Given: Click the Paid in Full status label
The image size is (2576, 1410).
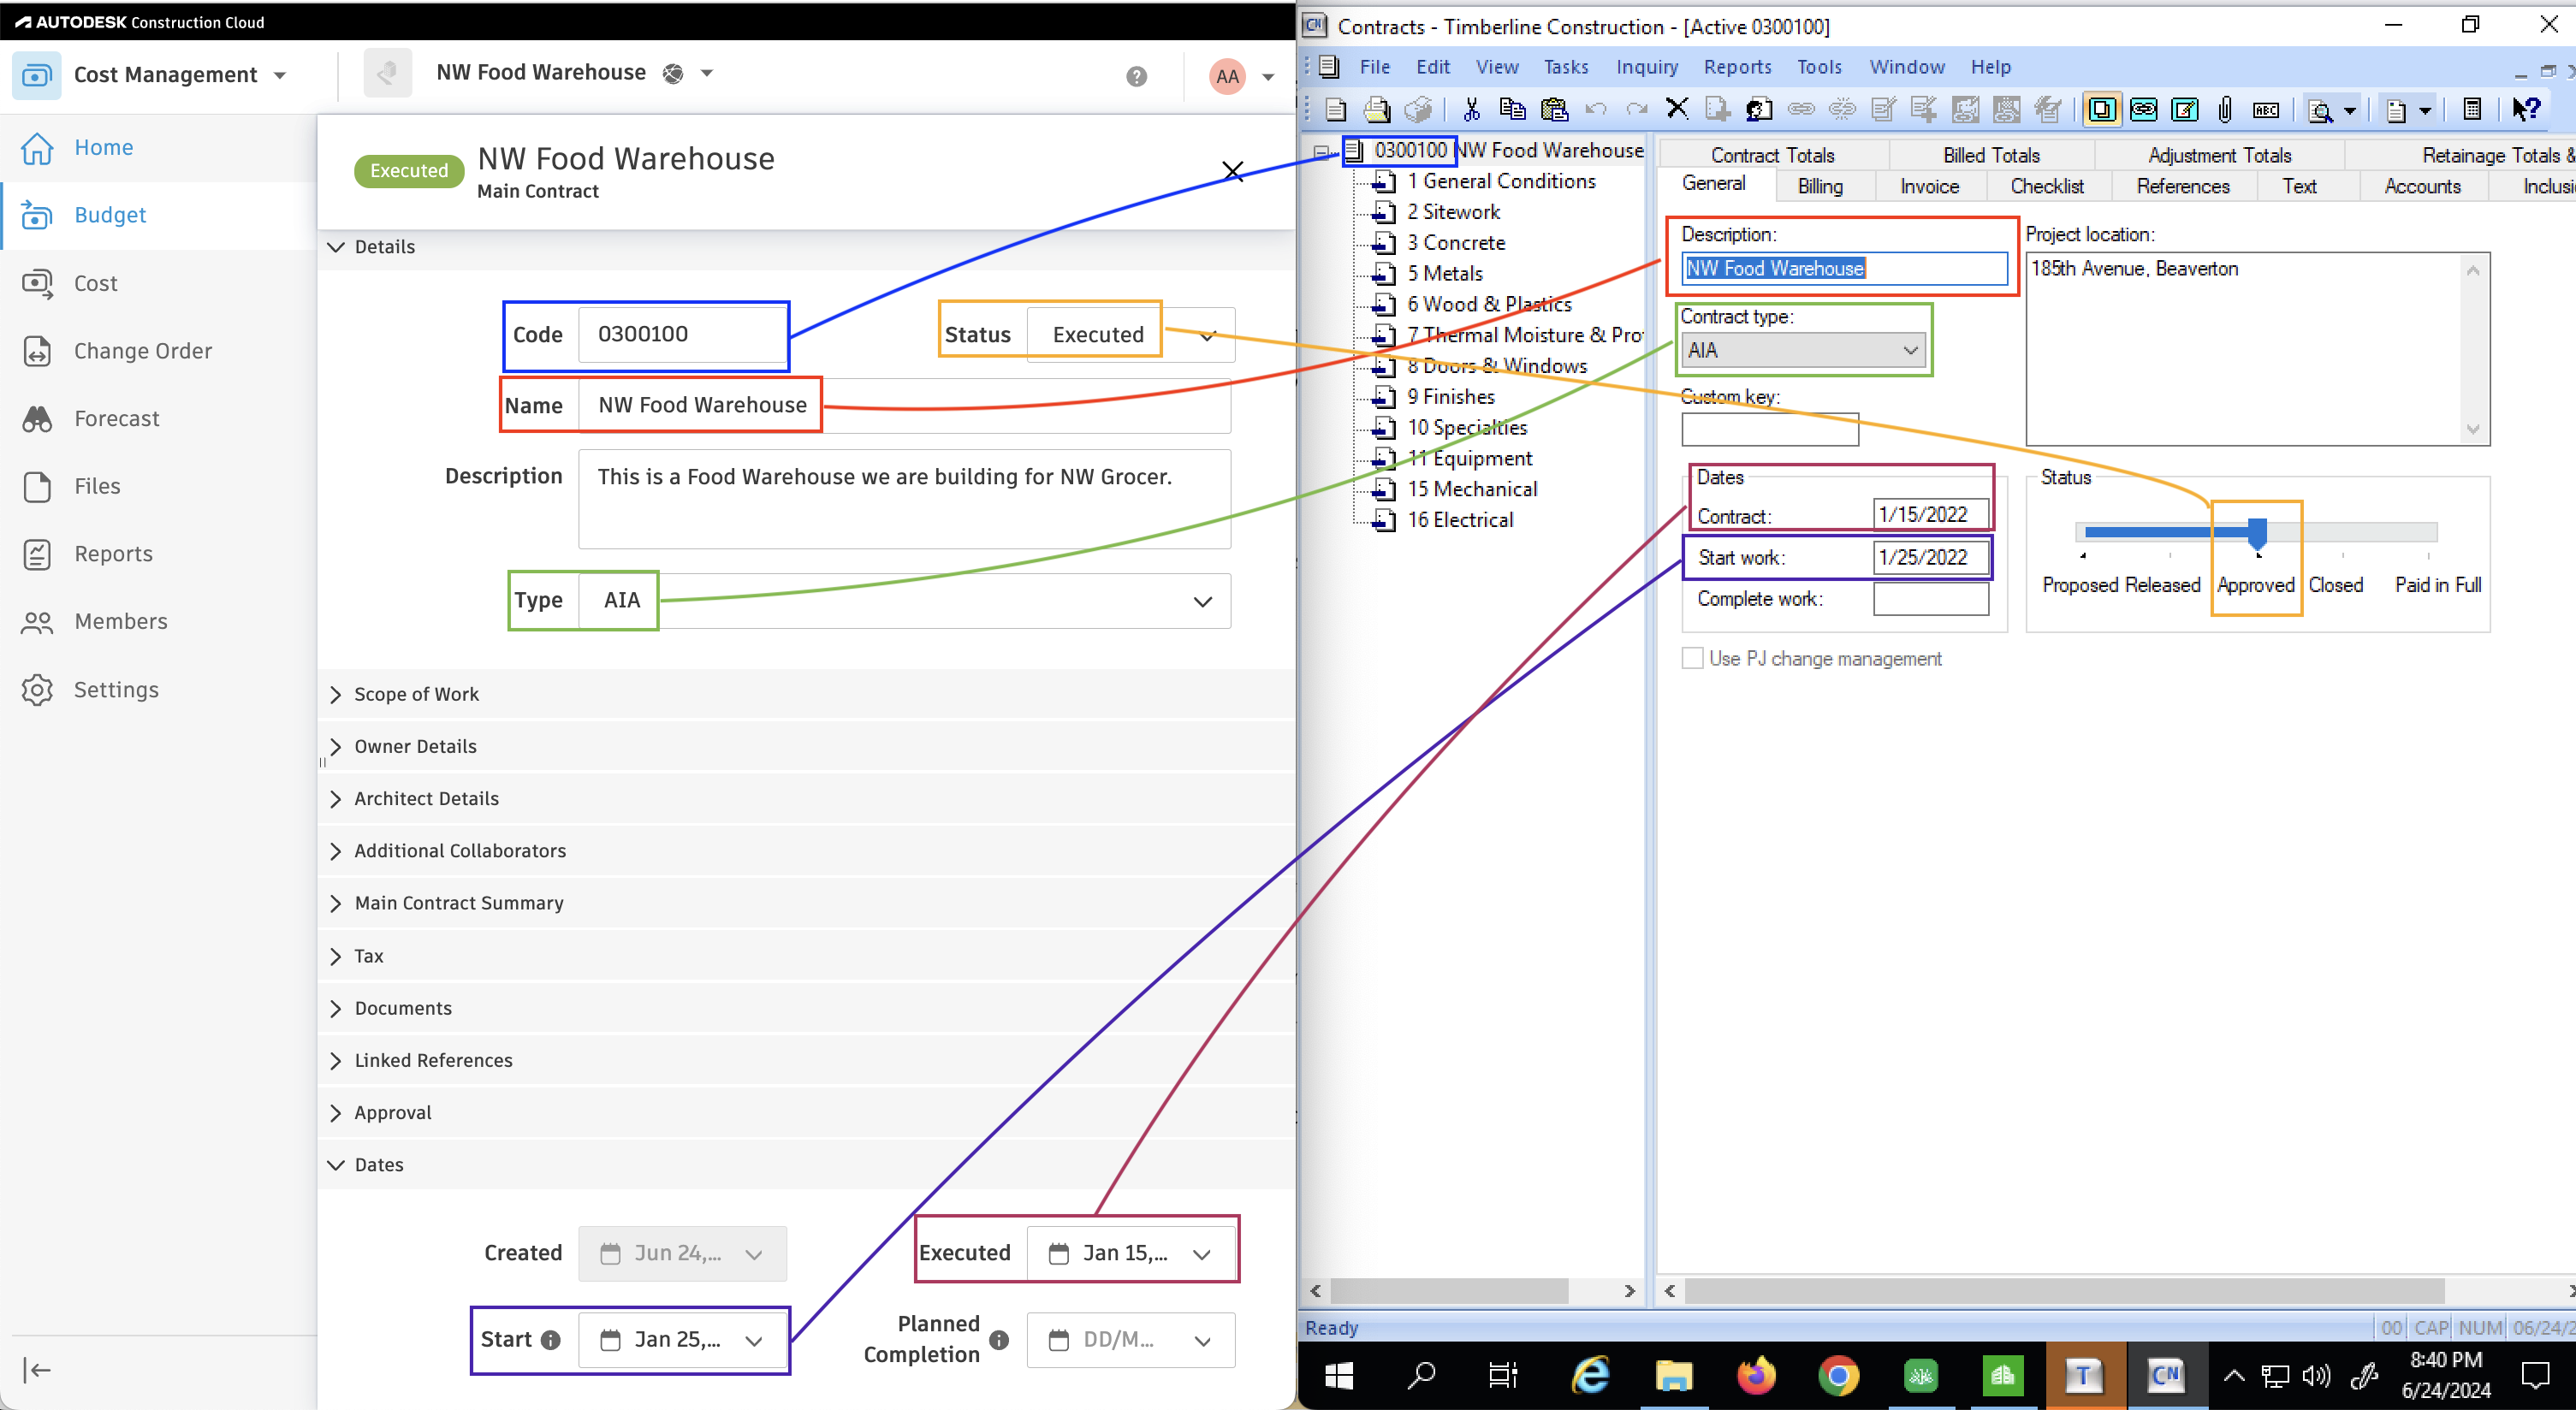Looking at the screenshot, I should (x=2437, y=585).
